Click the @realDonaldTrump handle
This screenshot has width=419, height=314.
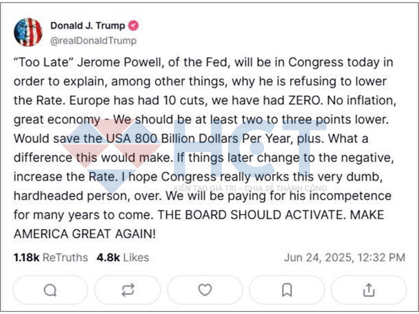pyautogui.click(x=93, y=41)
